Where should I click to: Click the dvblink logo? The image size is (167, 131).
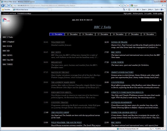[x=6, y=20]
